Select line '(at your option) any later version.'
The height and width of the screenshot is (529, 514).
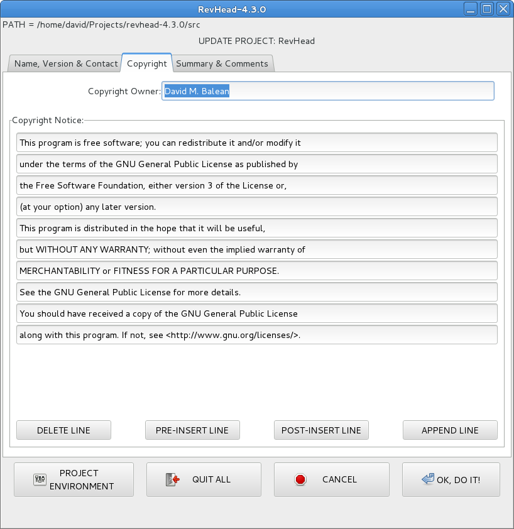click(257, 207)
